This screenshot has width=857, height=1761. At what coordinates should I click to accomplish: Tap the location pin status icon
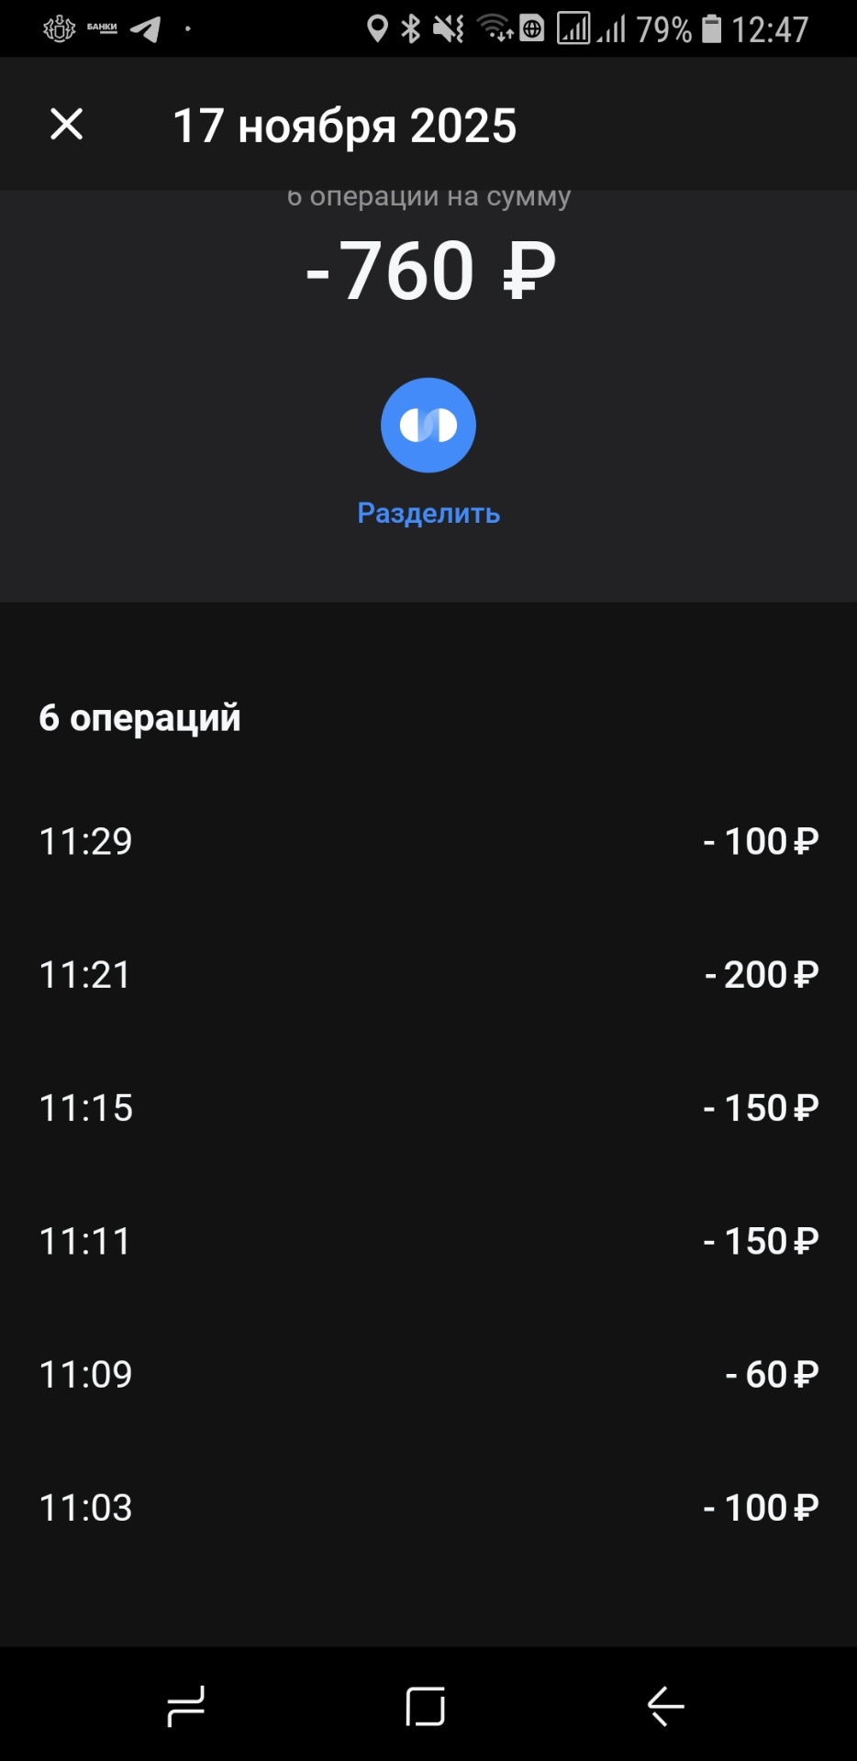point(376,28)
